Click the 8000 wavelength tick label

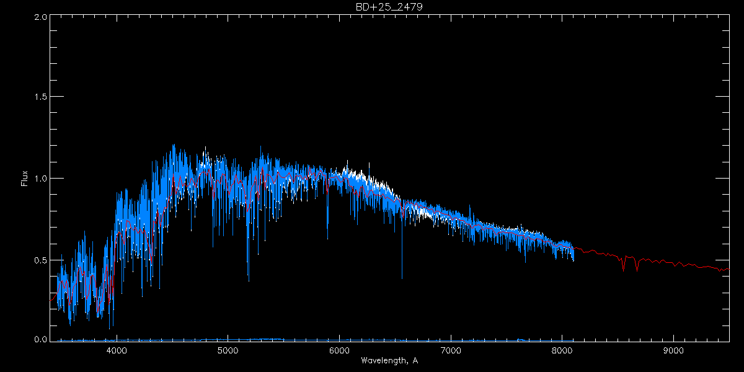(562, 350)
